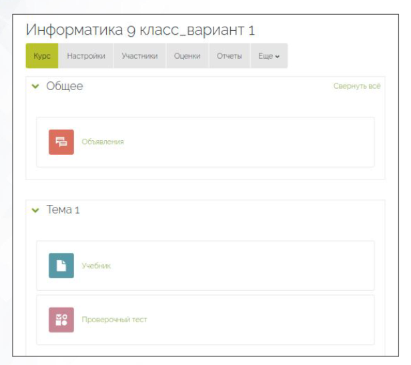
Task: Click the teal Учебник file icon
Action: point(61,266)
